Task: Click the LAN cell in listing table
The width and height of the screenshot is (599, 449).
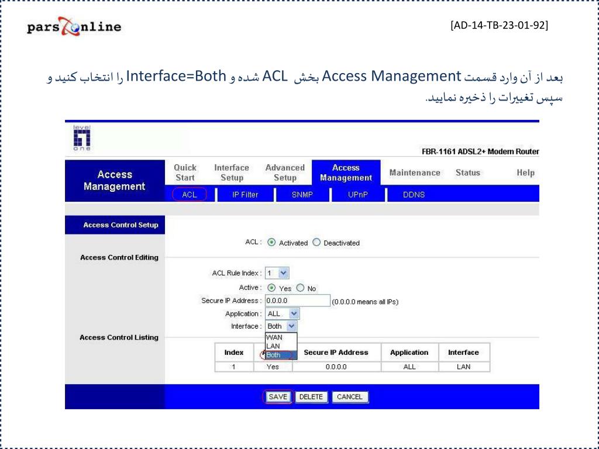Action: (x=463, y=367)
